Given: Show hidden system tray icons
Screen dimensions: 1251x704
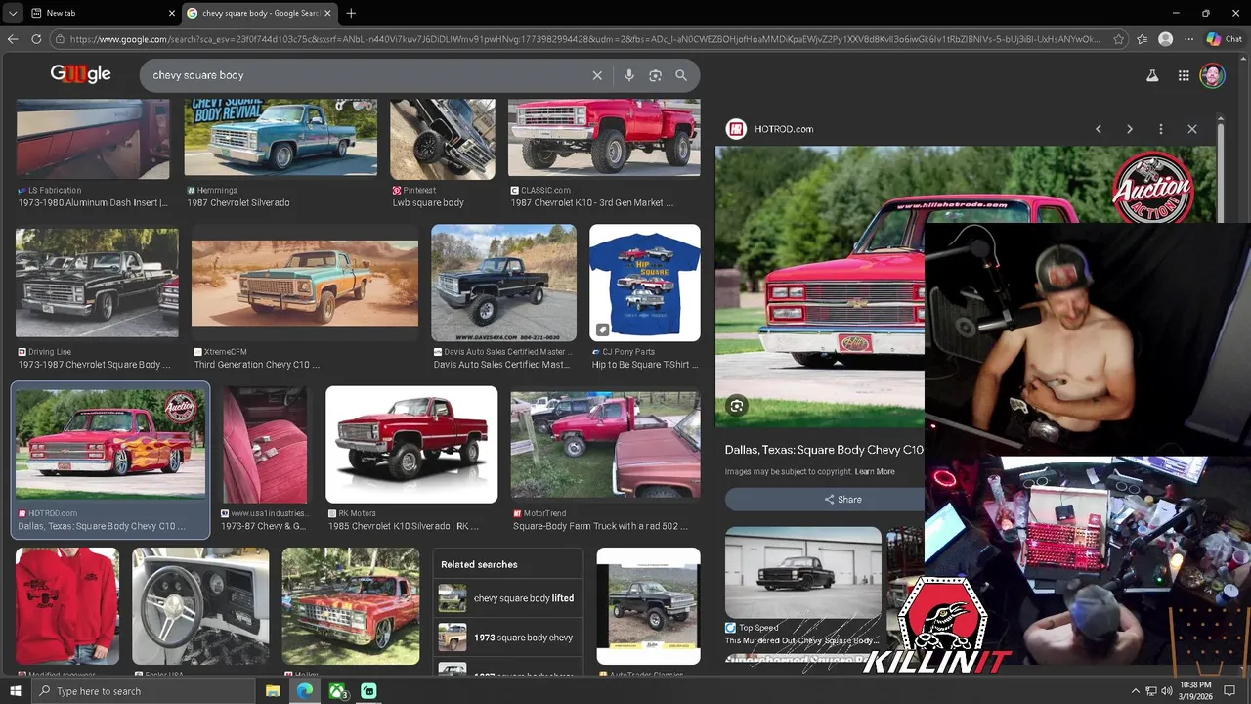Looking at the screenshot, I should [x=1136, y=691].
